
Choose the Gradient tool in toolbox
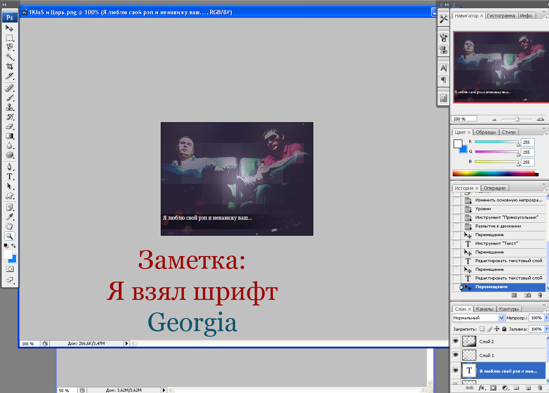tap(10, 136)
